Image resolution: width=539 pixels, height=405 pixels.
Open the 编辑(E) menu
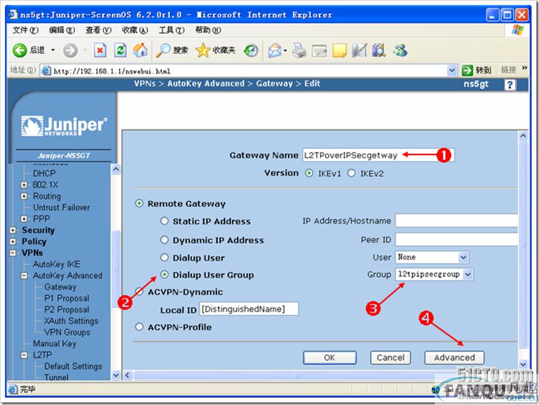coord(62,30)
